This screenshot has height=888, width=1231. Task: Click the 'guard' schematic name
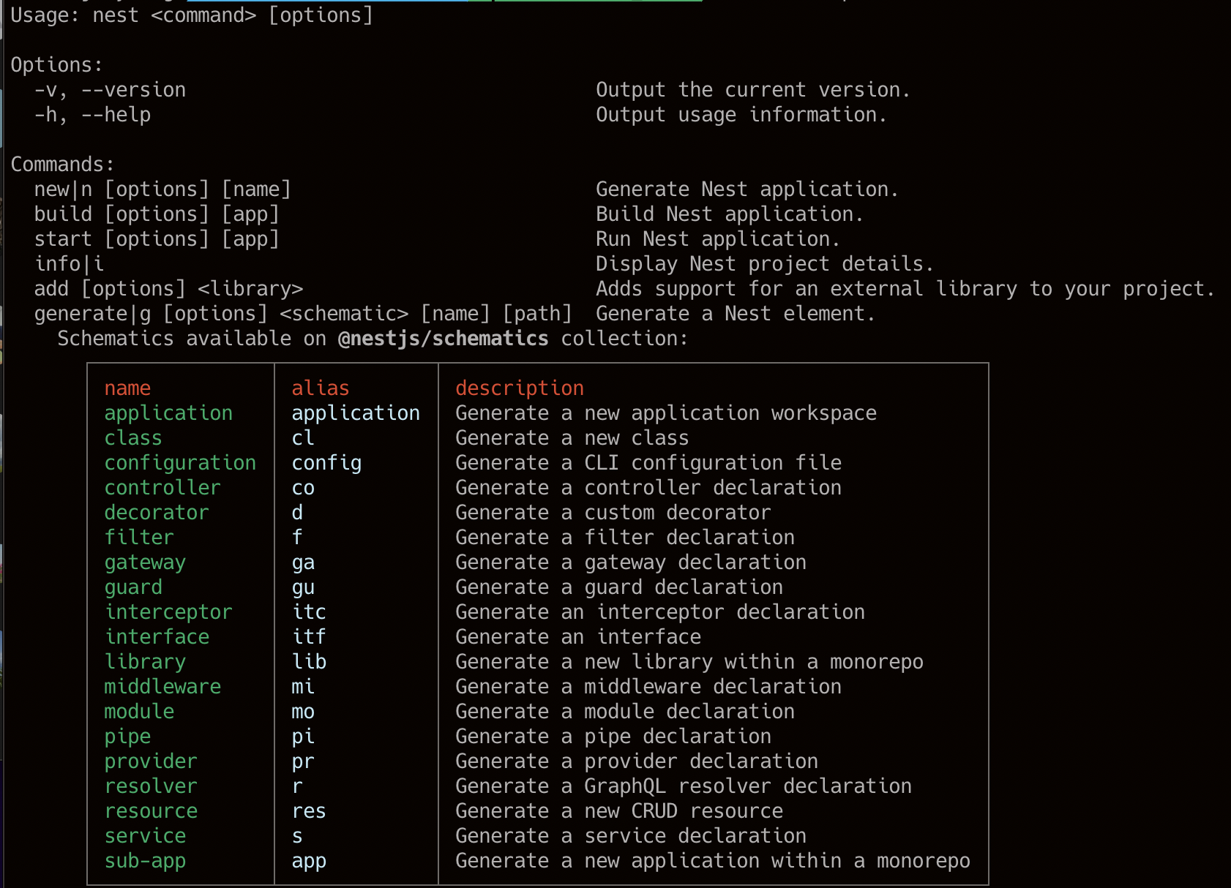click(133, 587)
